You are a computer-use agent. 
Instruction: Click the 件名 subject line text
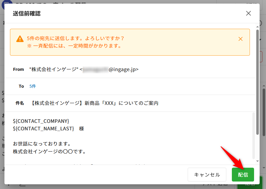click(x=95, y=103)
